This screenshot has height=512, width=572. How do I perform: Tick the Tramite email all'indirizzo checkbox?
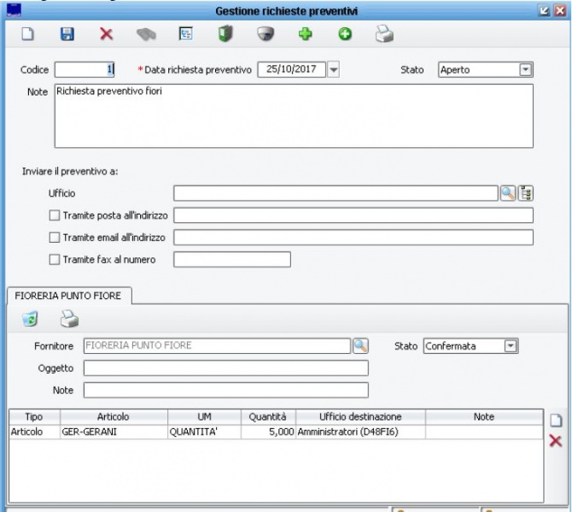[55, 238]
